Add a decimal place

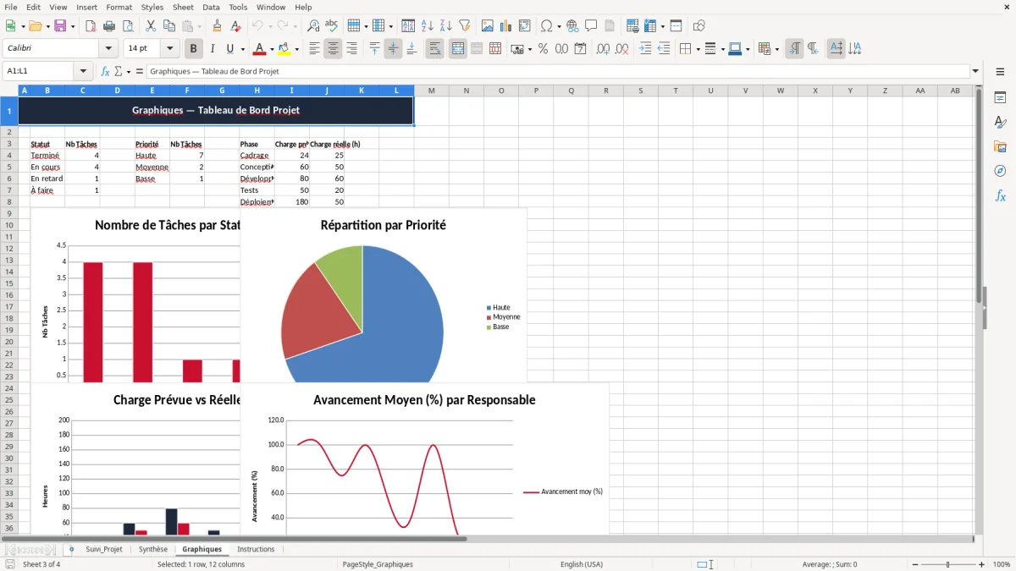pyautogui.click(x=603, y=49)
